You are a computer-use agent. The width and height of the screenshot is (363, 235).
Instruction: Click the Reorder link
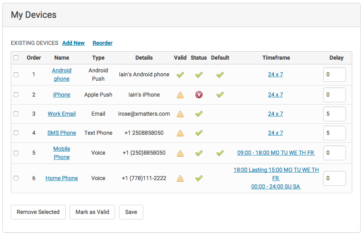[103, 43]
